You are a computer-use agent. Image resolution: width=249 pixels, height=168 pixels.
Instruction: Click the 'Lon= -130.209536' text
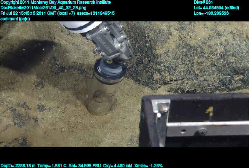pos(211,13)
